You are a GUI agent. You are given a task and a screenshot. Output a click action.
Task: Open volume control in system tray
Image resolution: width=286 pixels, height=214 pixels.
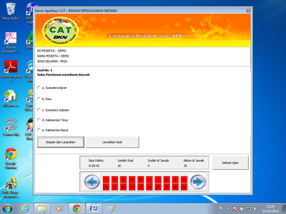255,209
